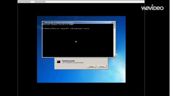Click the scroll down arrow in command prompt
The width and height of the screenshot is (170, 96).
pyautogui.click(x=114, y=56)
